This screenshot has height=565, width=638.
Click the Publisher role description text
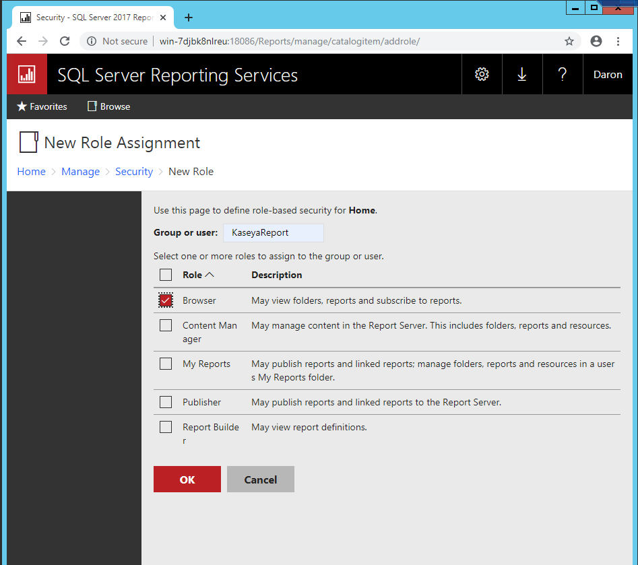tap(377, 402)
